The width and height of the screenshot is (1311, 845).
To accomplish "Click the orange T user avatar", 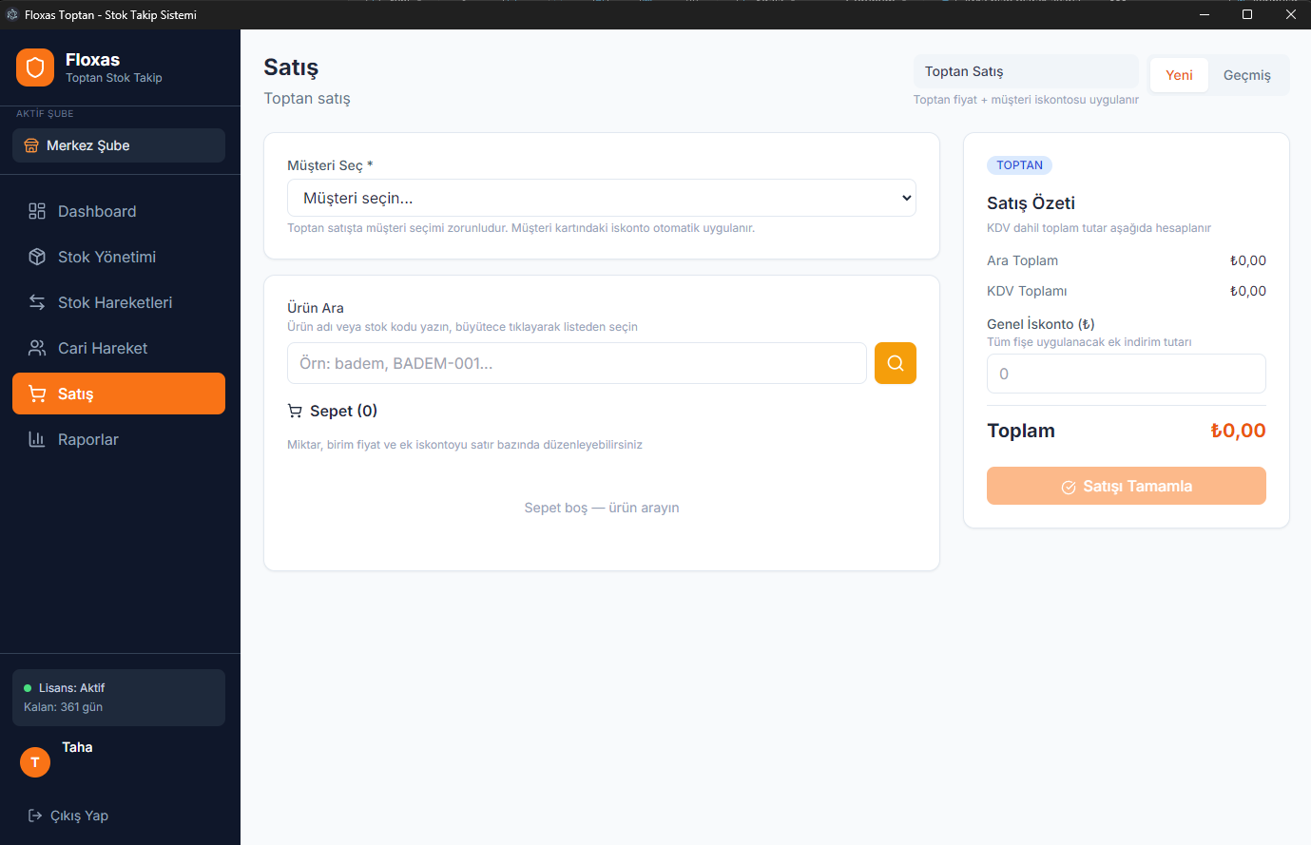I will (35, 762).
